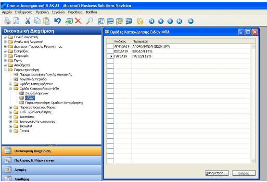Viewport: 267px width, 182px height.
Task: Collapse the Παραμετροποίηση folder
Action: pyautogui.click(x=5, y=70)
